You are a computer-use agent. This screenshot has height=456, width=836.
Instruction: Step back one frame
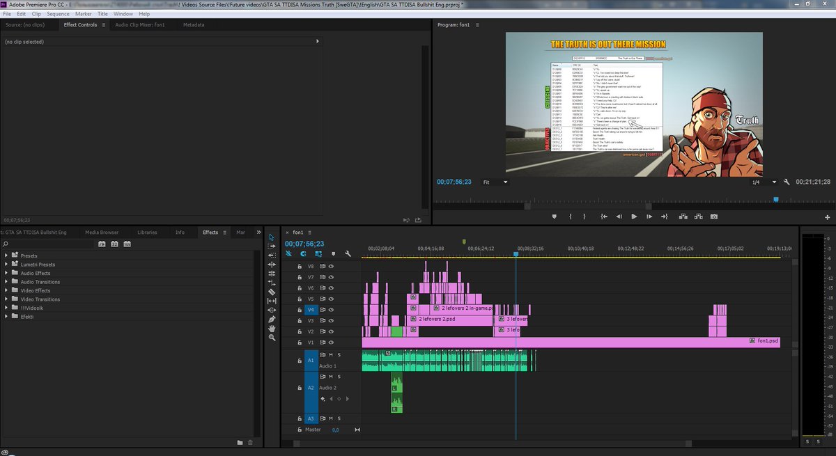[x=618, y=217]
